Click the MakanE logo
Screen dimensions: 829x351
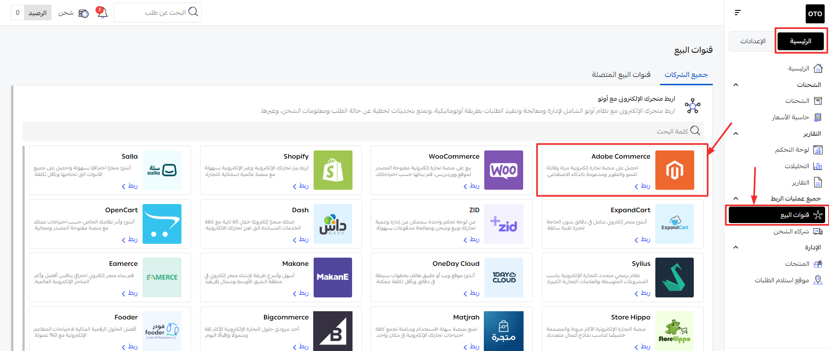tap(333, 277)
